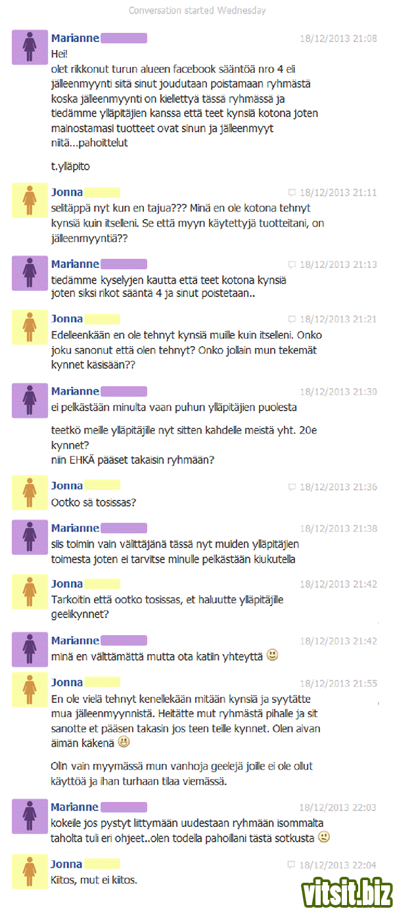Image resolution: width=393 pixels, height=909 pixels.
Task: Click the 'Conversation started Wednesday' header
Action: [x=197, y=11]
